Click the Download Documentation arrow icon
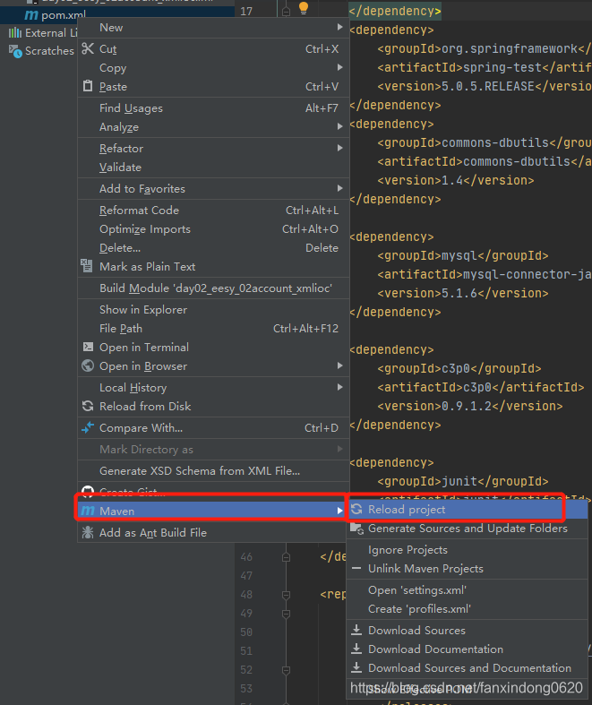This screenshot has width=592, height=705. (x=356, y=649)
